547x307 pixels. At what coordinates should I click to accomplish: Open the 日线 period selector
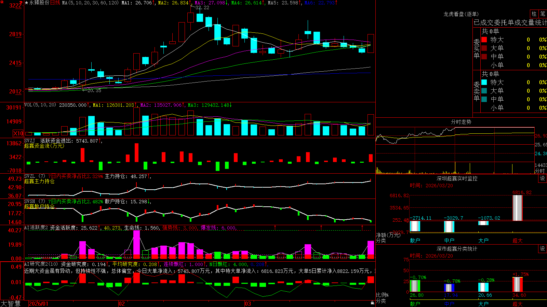pyautogui.click(x=55, y=3)
